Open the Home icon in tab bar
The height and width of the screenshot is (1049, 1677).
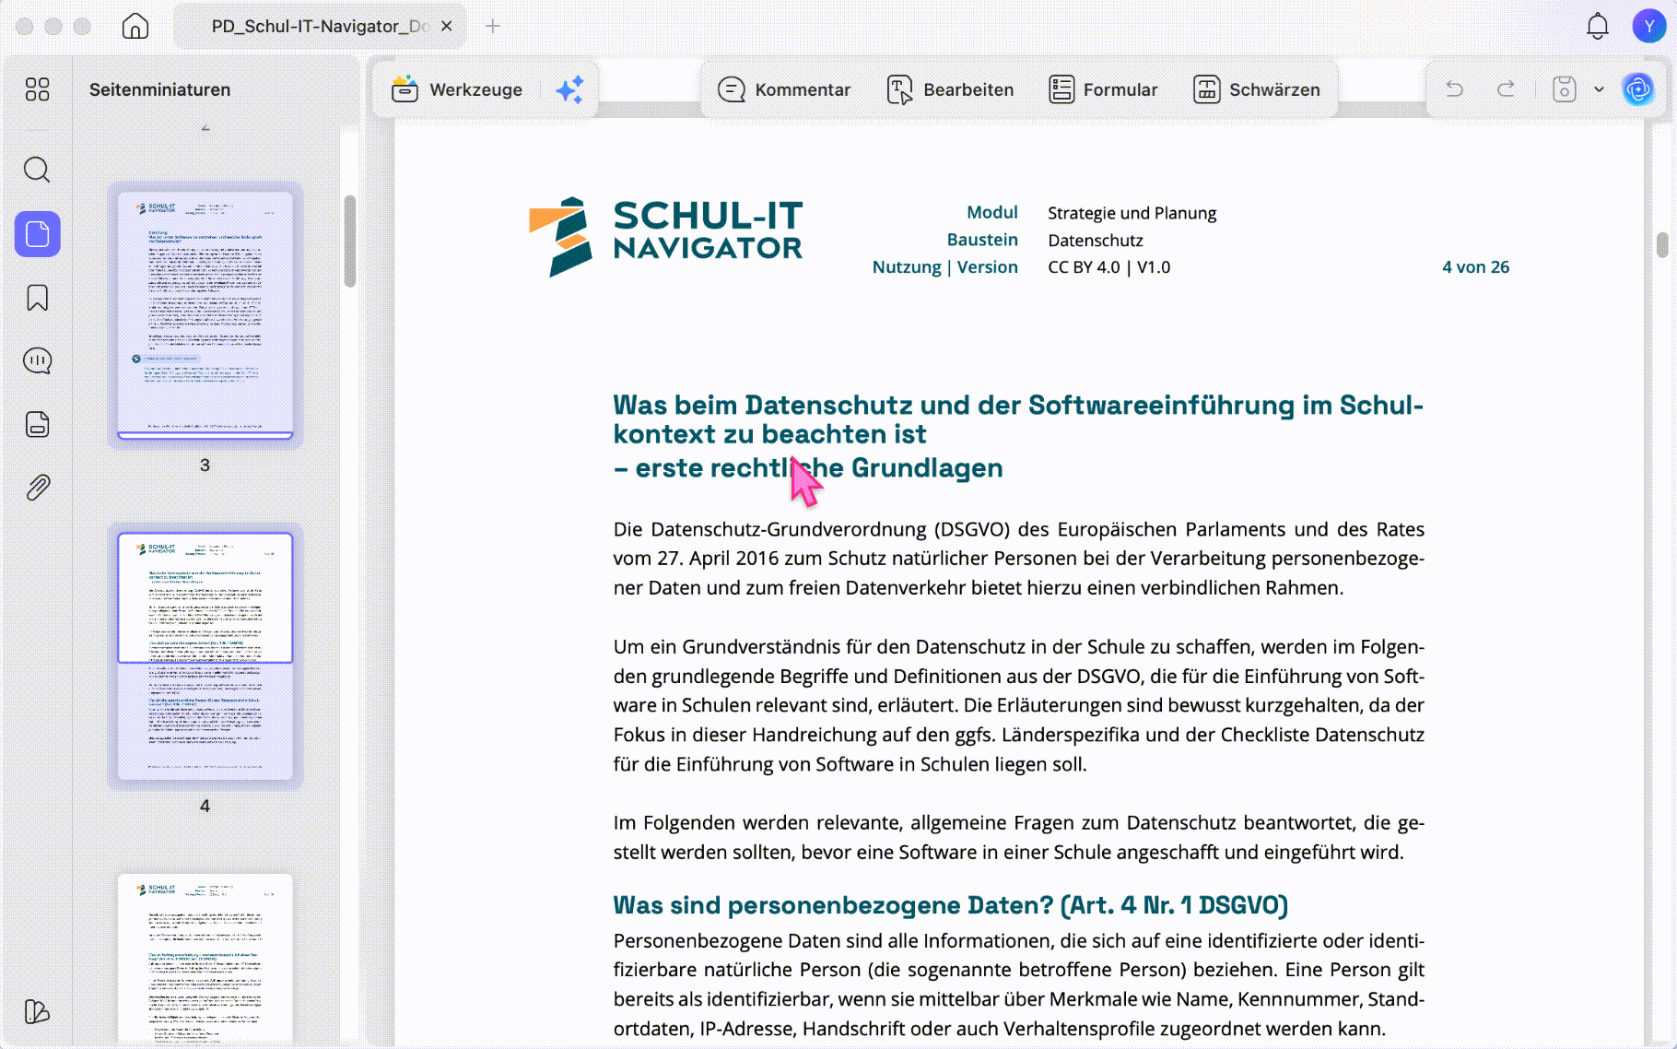click(x=135, y=26)
